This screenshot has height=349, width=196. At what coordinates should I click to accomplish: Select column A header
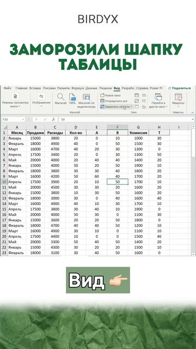[17, 127]
